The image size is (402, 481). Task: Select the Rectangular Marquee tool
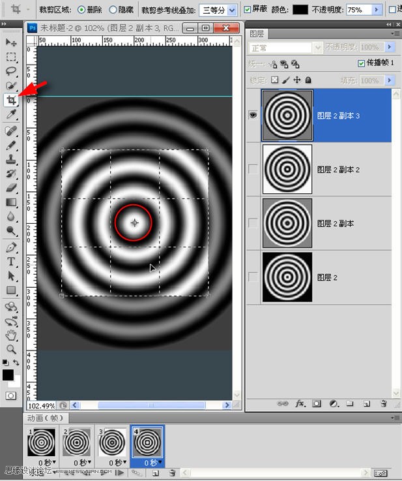pos(11,57)
